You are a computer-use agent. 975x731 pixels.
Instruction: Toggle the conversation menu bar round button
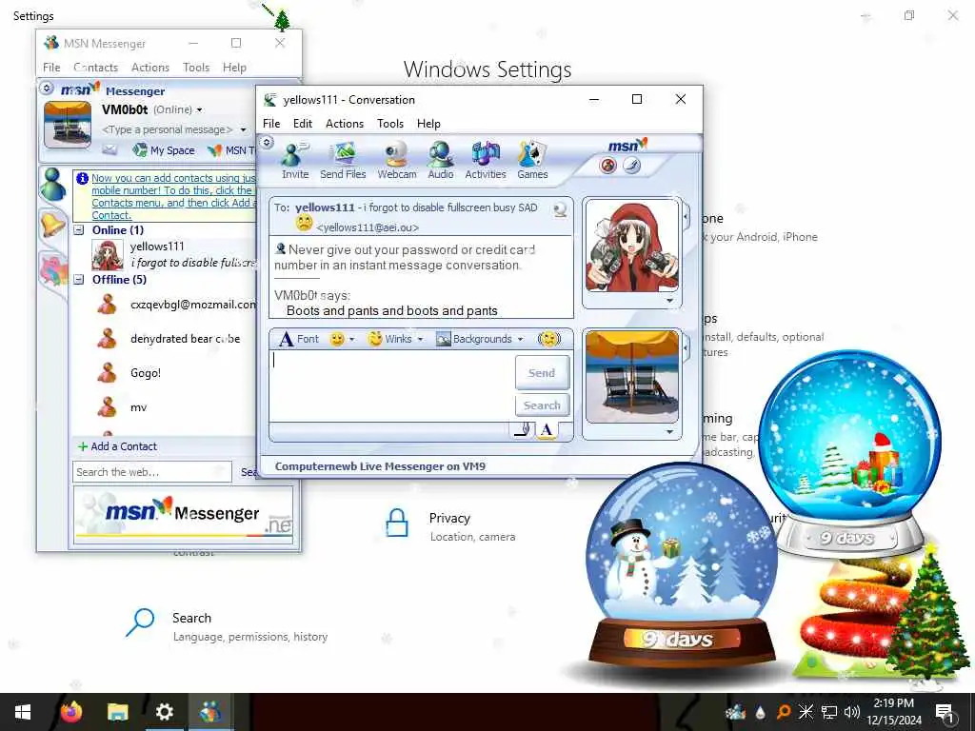pyautogui.click(x=267, y=143)
